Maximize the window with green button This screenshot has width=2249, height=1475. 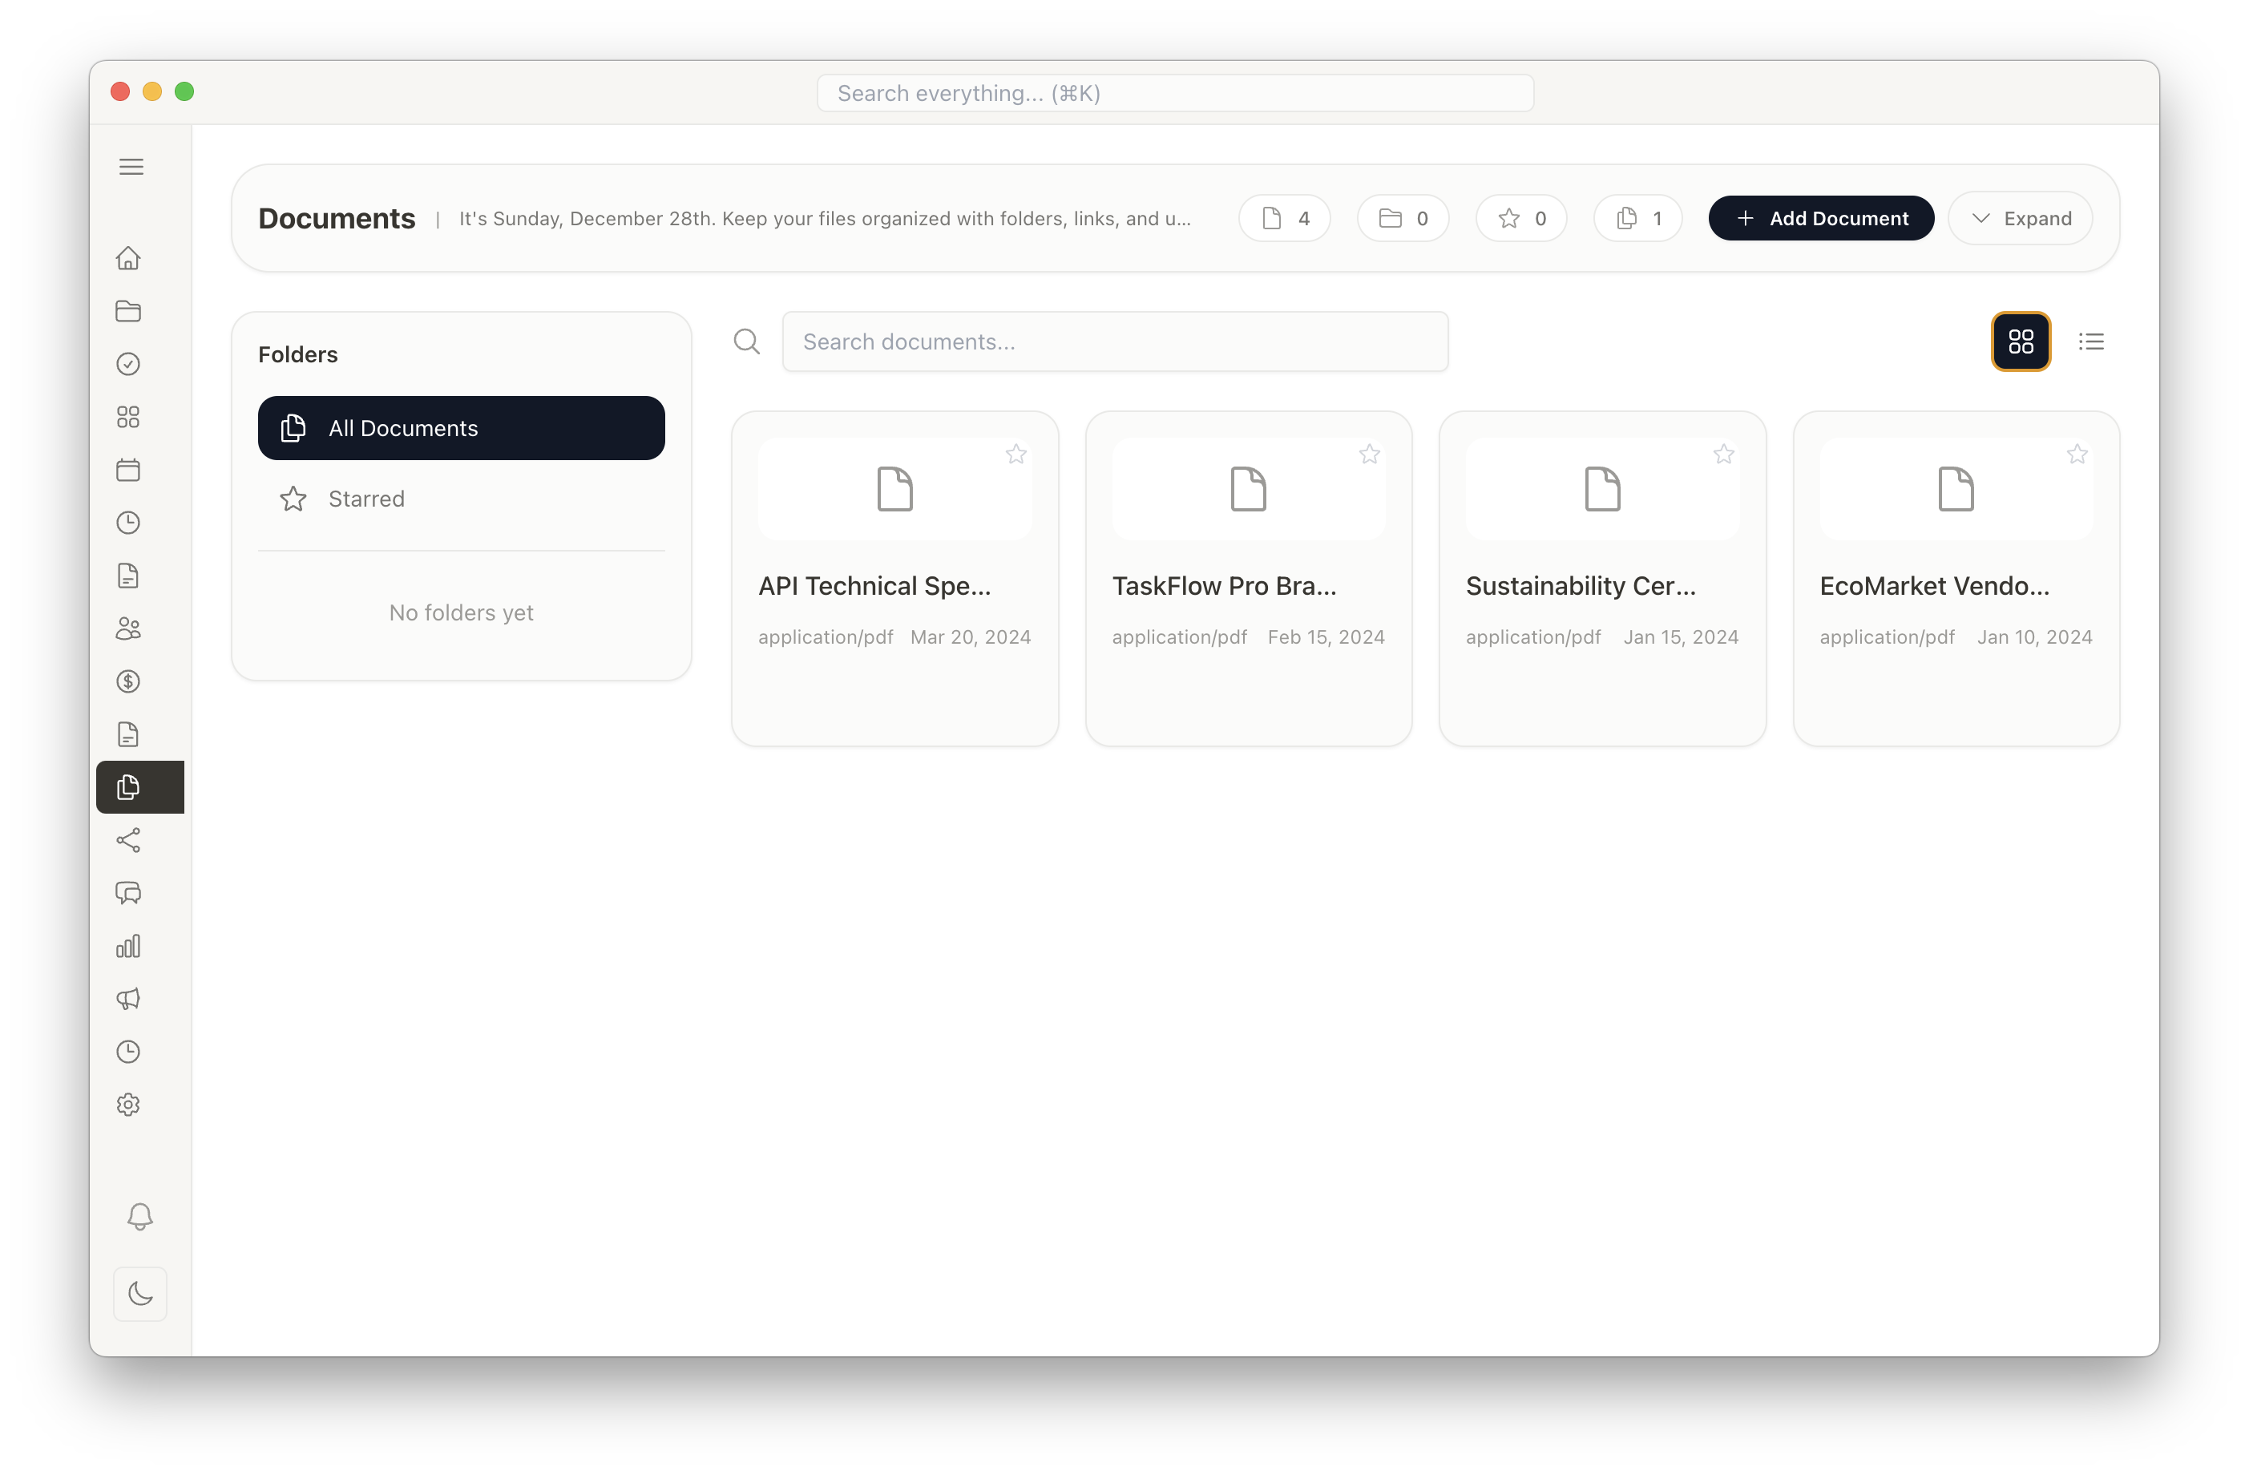(x=184, y=91)
